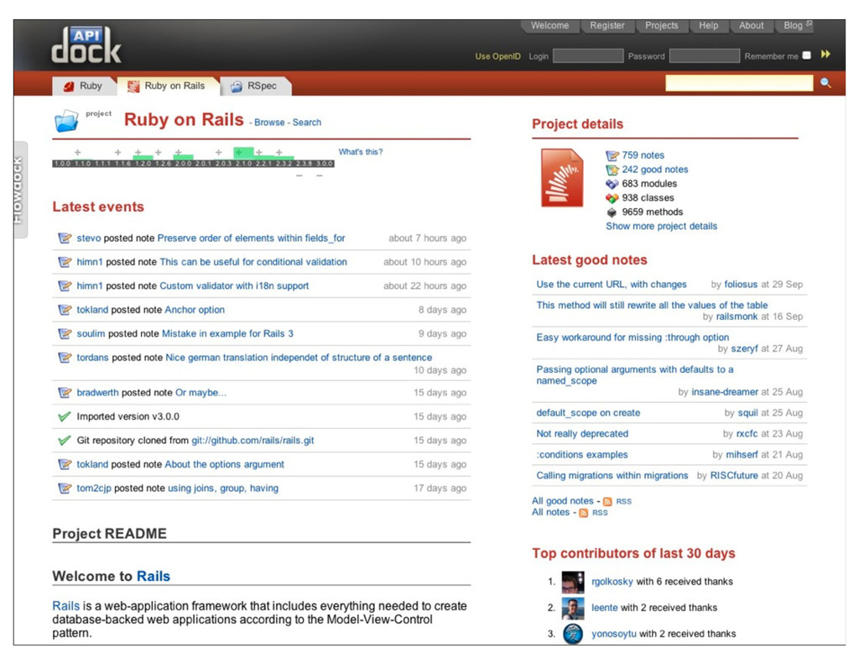Select the Ruby on Rails tab

tap(167, 86)
